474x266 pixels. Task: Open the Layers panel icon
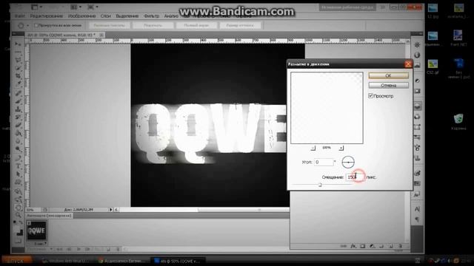(417, 106)
